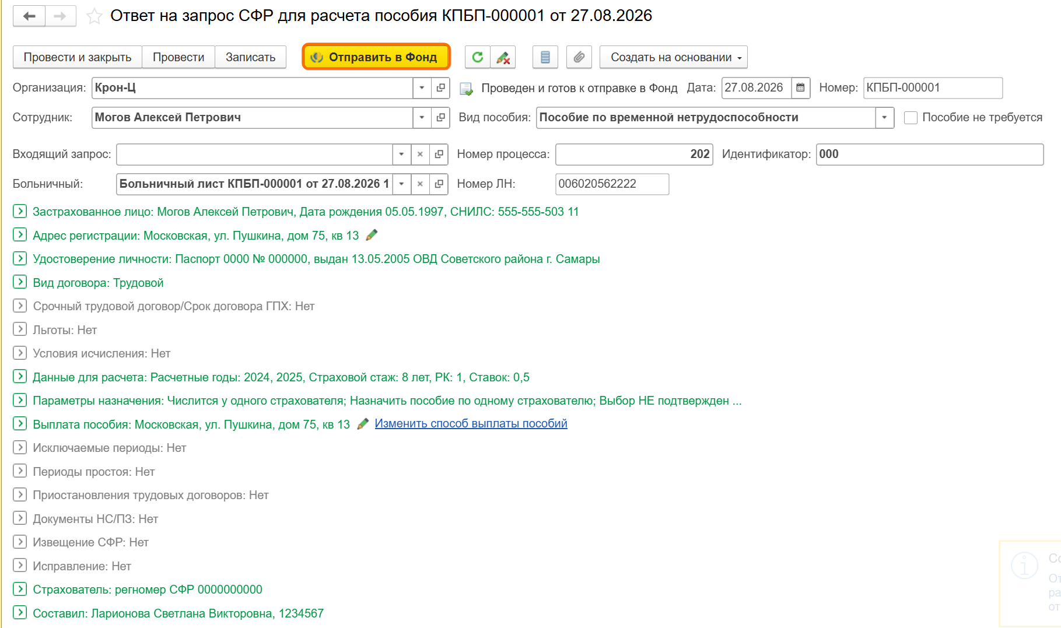Go back with the left arrow button

pos(29,16)
